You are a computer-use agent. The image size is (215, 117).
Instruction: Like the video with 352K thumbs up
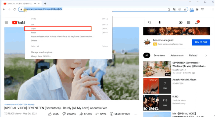click(x=53, y=114)
